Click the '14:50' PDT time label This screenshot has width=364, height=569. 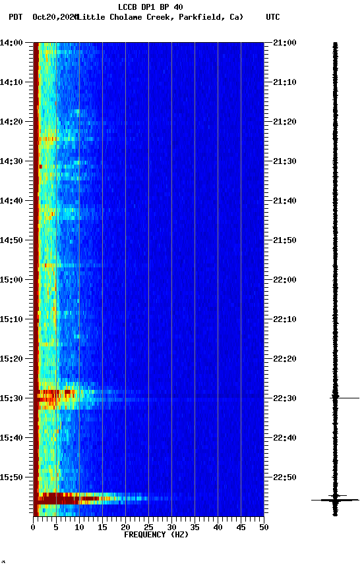pyautogui.click(x=11, y=240)
